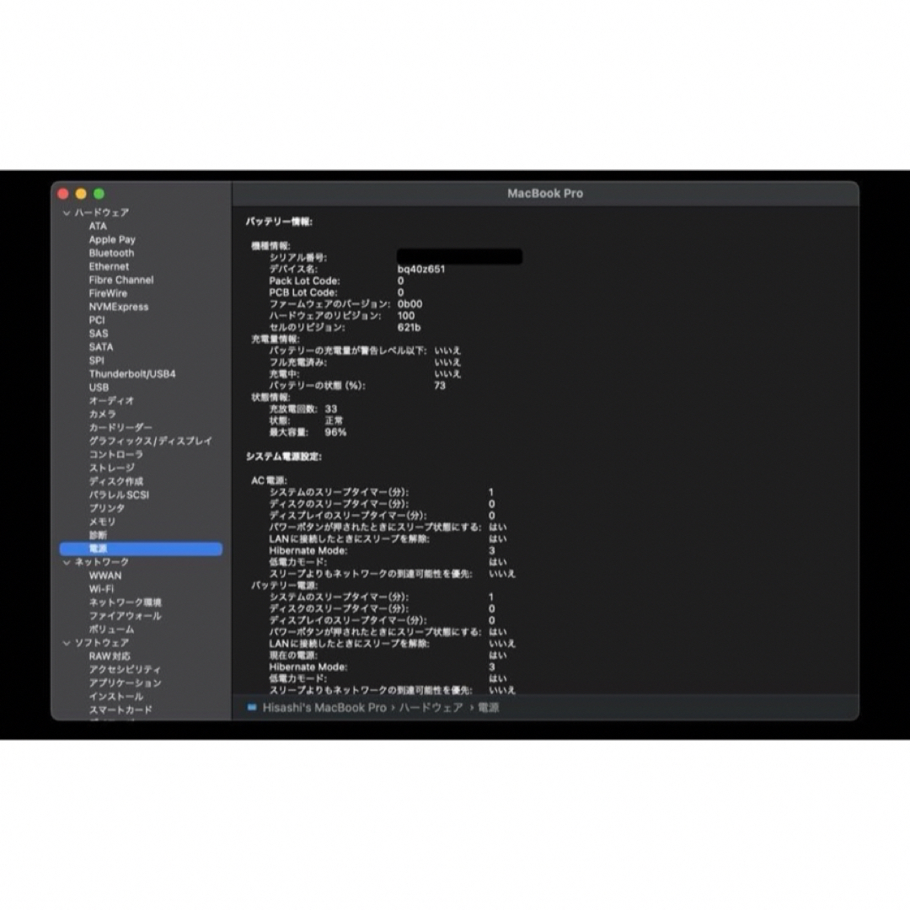Maximize window with green button
The image size is (910, 910).
[99, 194]
